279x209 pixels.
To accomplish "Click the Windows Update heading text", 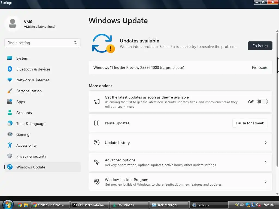I will (x=118, y=21).
